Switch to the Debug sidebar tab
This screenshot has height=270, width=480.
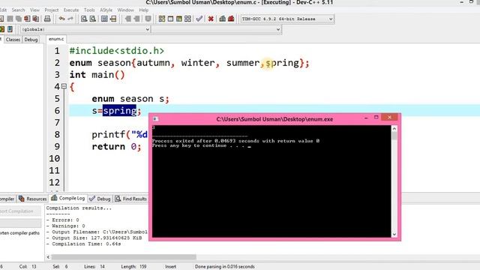click(31, 40)
